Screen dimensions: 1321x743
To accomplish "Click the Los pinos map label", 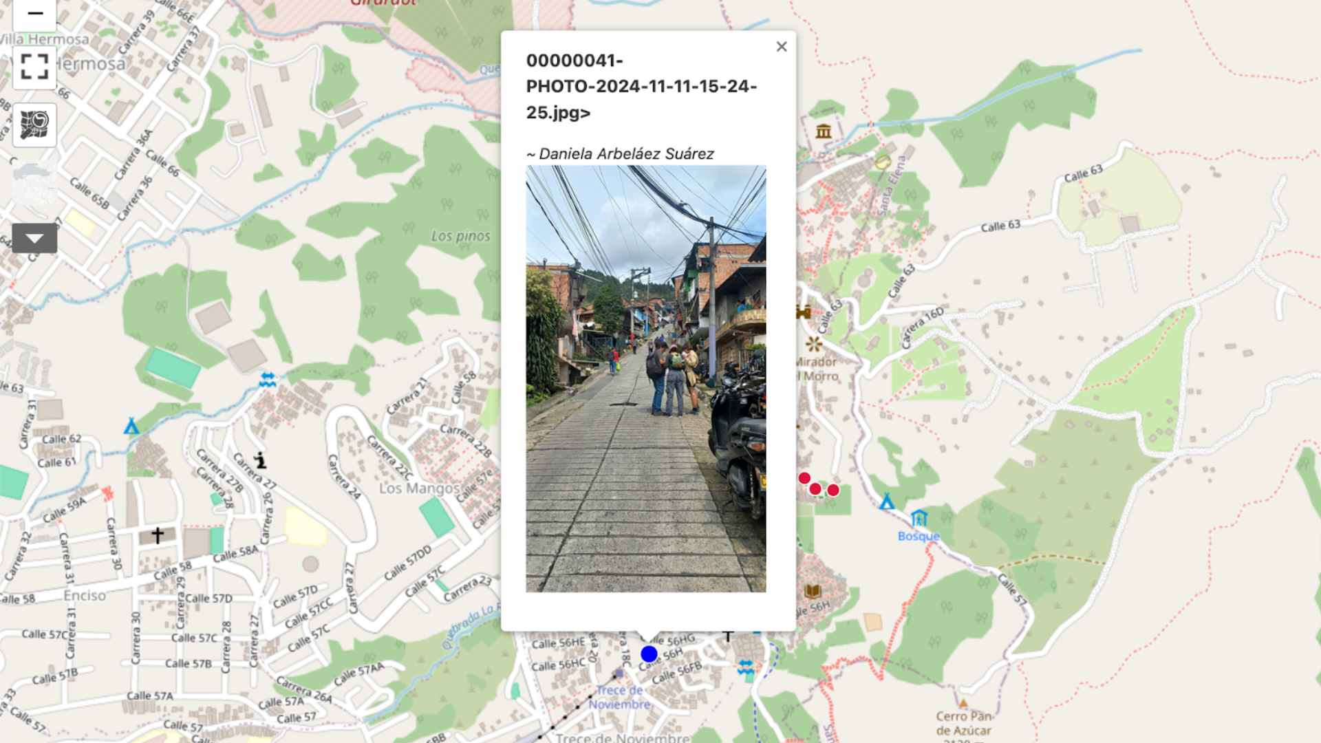I will point(461,236).
